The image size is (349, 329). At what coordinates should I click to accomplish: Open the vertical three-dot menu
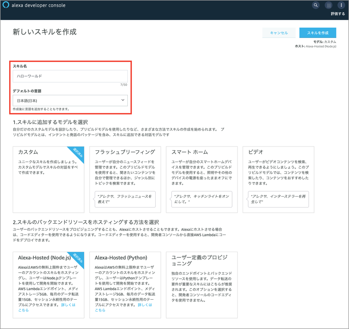click(341, 5)
